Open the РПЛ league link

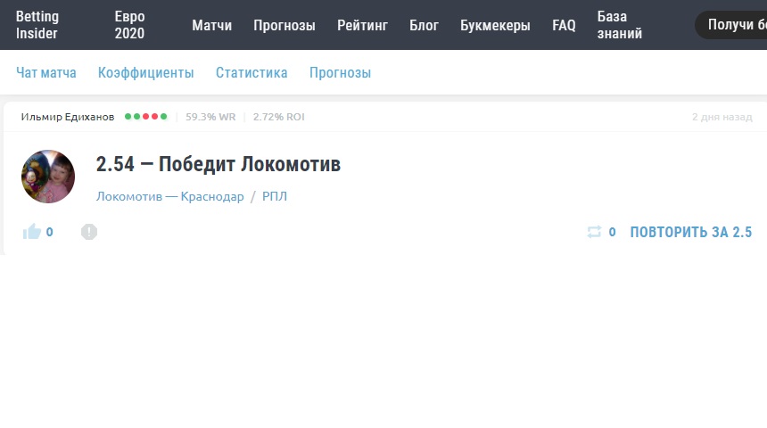pyautogui.click(x=275, y=197)
